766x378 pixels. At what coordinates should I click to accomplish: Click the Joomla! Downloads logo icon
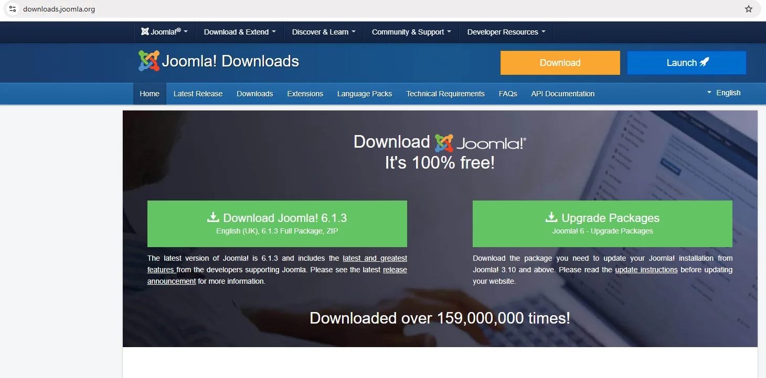pos(149,61)
